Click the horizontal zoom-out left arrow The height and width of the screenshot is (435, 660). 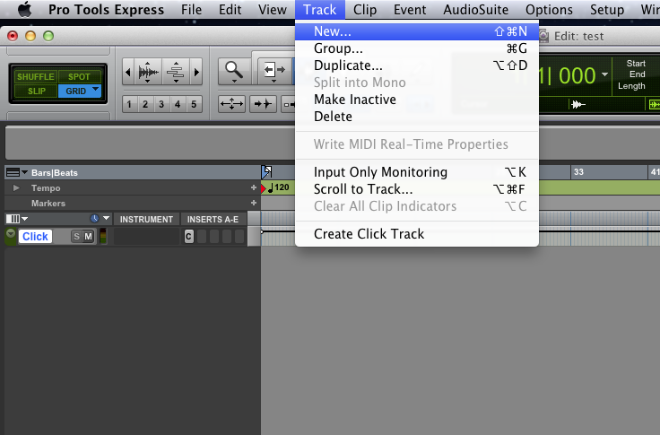point(126,72)
